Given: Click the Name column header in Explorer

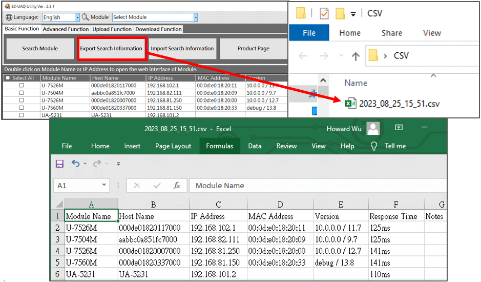Looking at the screenshot, I should point(356,83).
